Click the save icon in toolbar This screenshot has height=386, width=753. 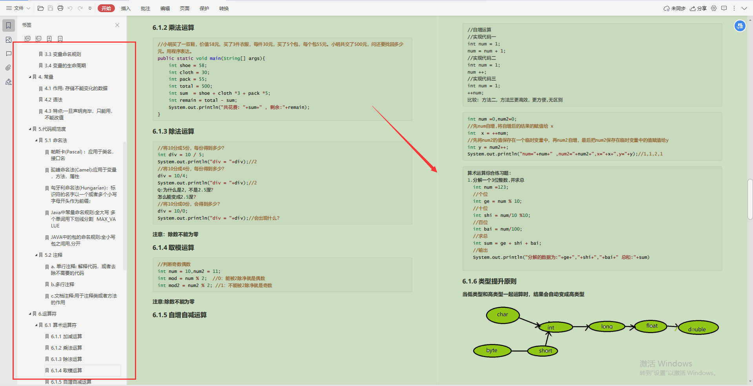coord(50,8)
